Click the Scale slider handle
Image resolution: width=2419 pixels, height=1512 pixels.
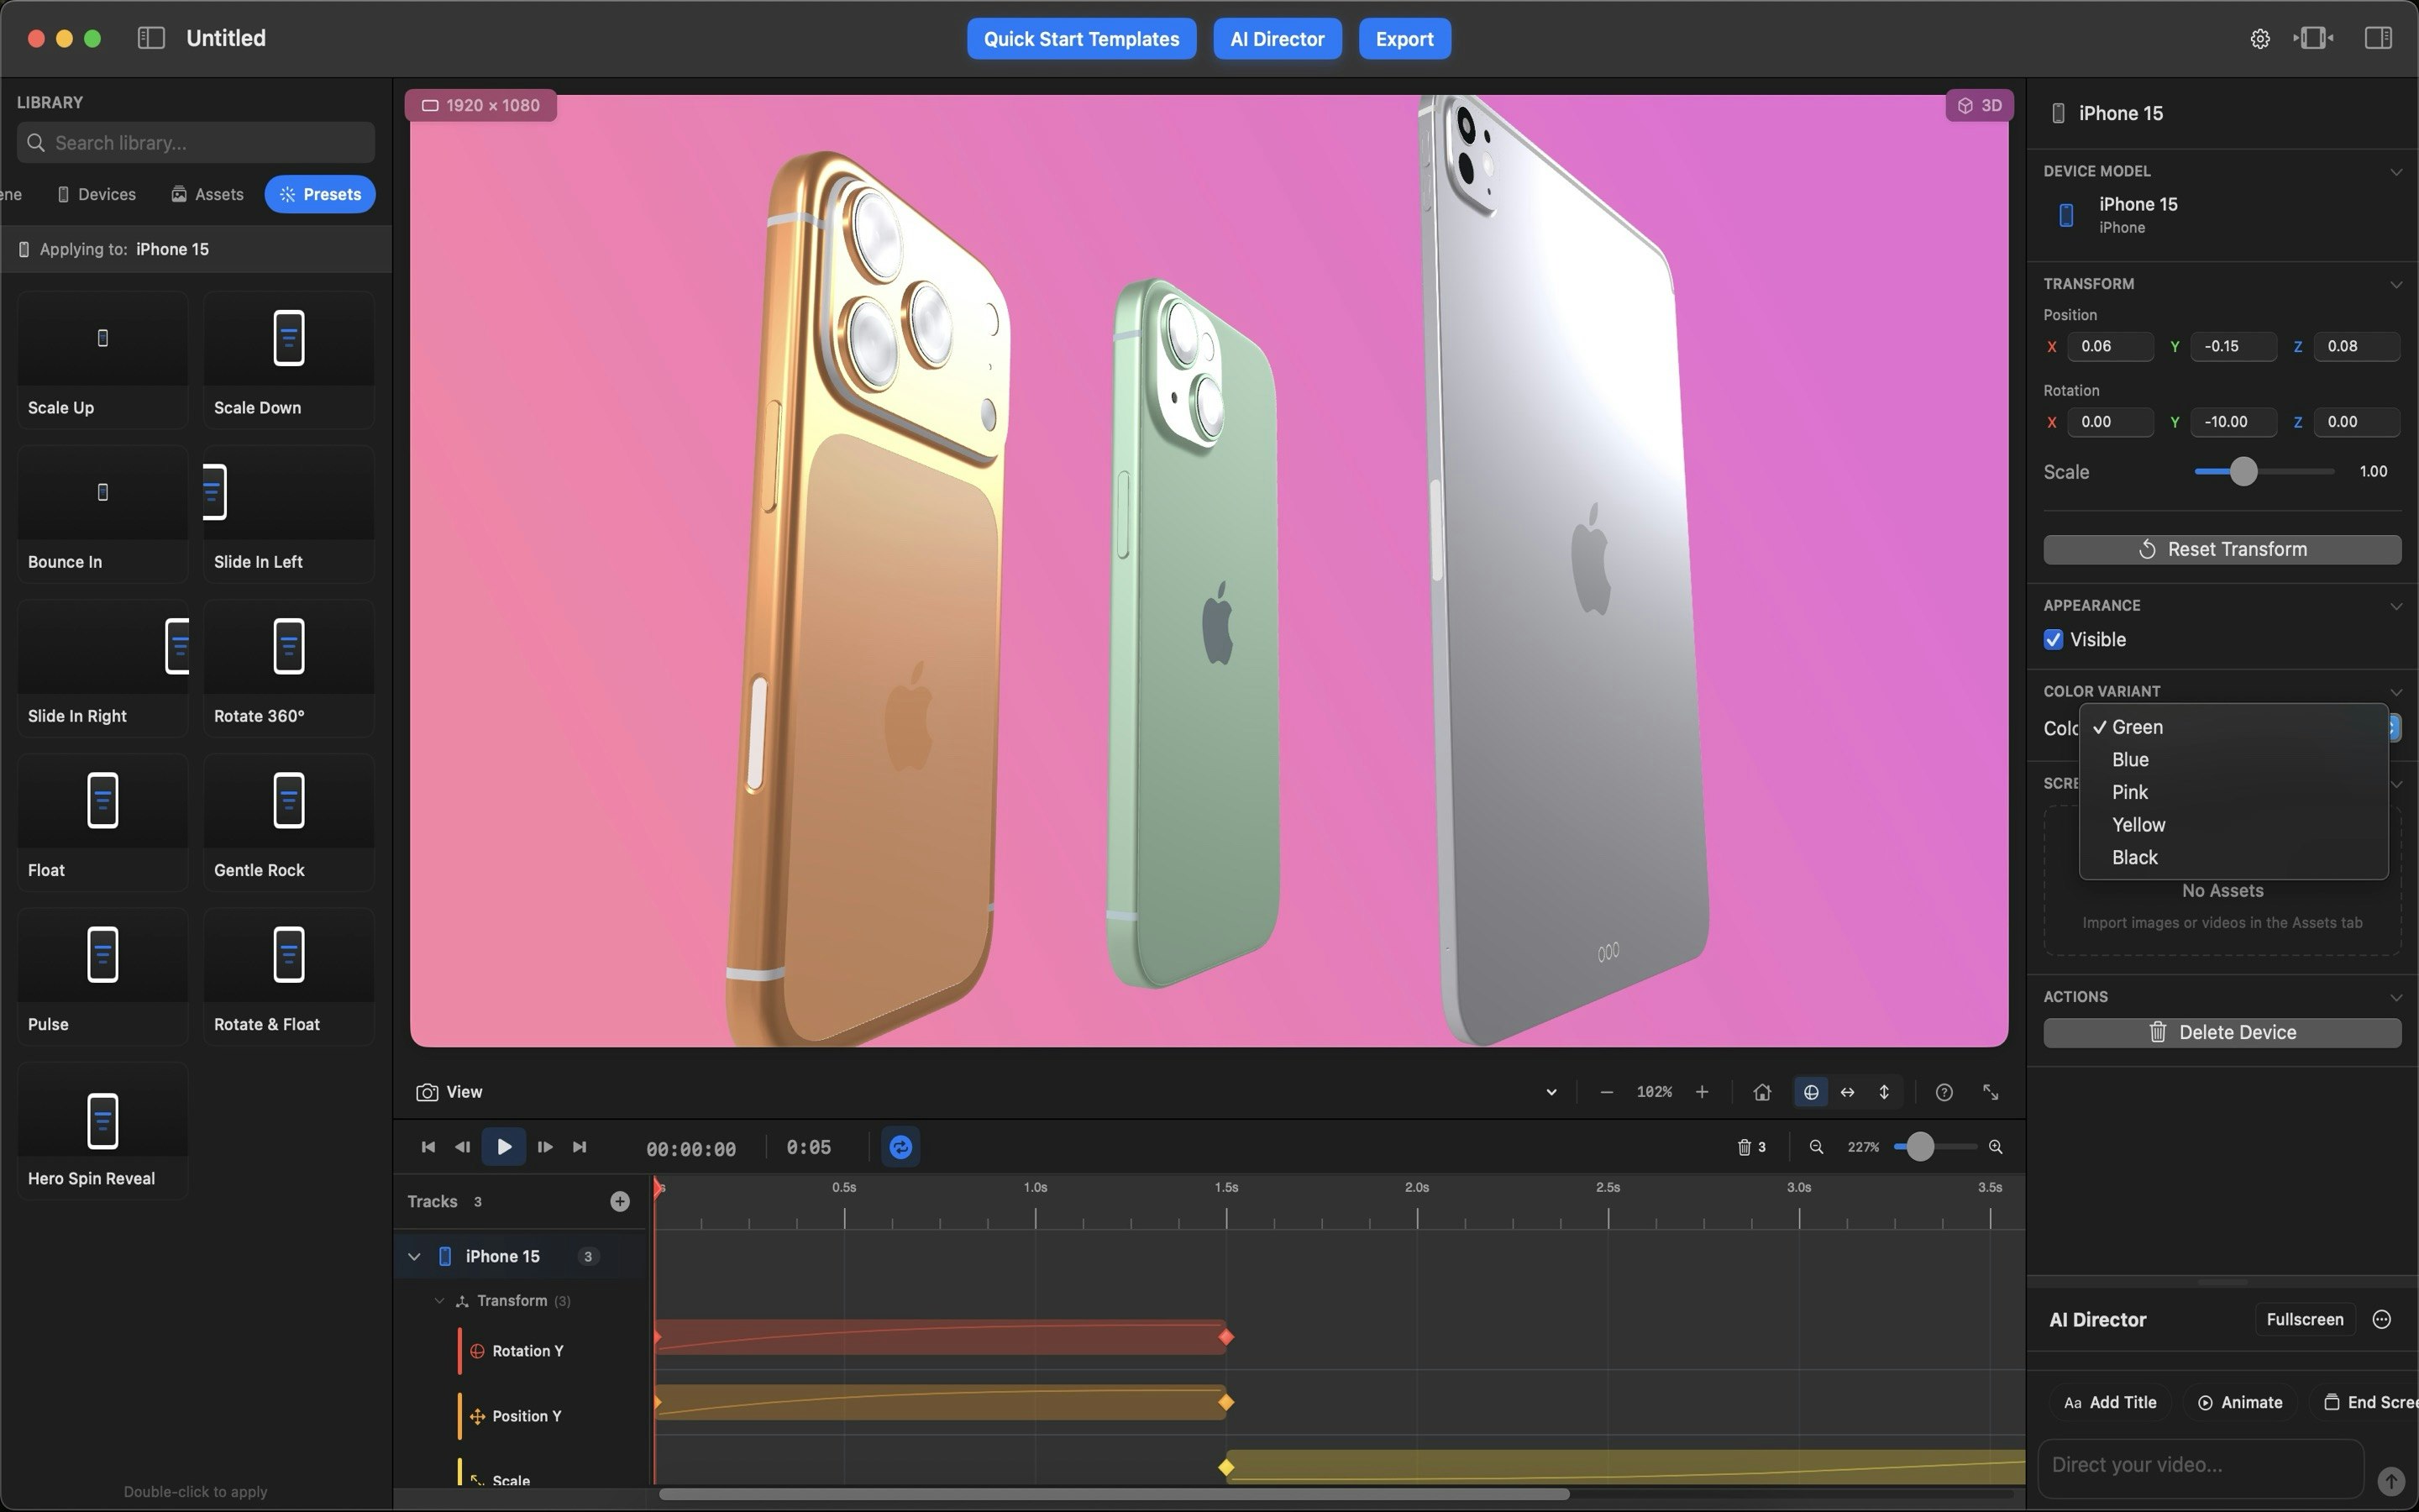click(2243, 471)
